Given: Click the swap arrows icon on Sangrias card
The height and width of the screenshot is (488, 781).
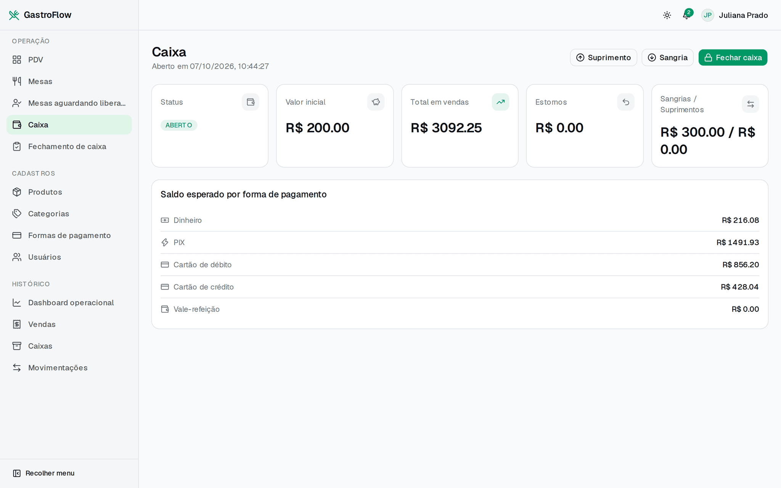Looking at the screenshot, I should [x=750, y=104].
